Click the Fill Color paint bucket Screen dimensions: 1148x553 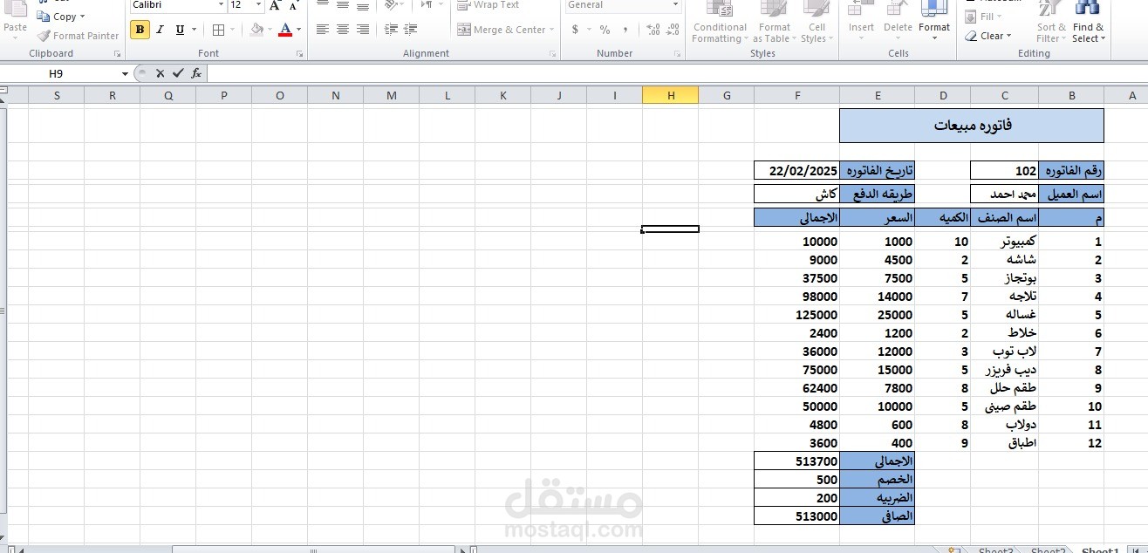click(x=256, y=30)
